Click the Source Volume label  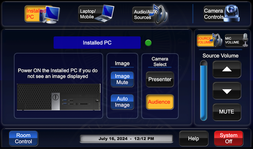point(221,56)
